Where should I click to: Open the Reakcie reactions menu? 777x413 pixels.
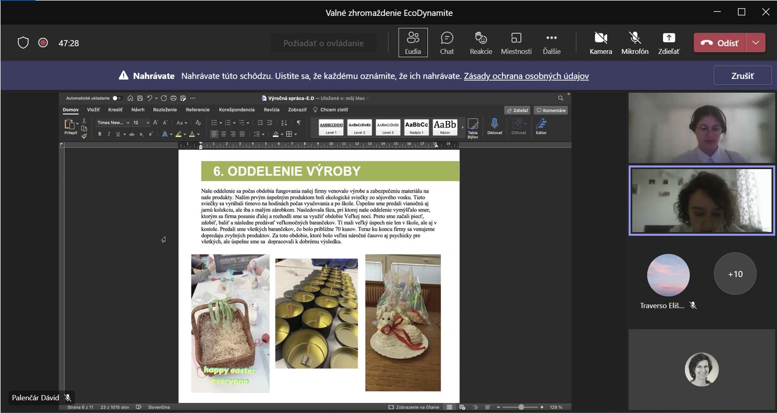pos(480,43)
